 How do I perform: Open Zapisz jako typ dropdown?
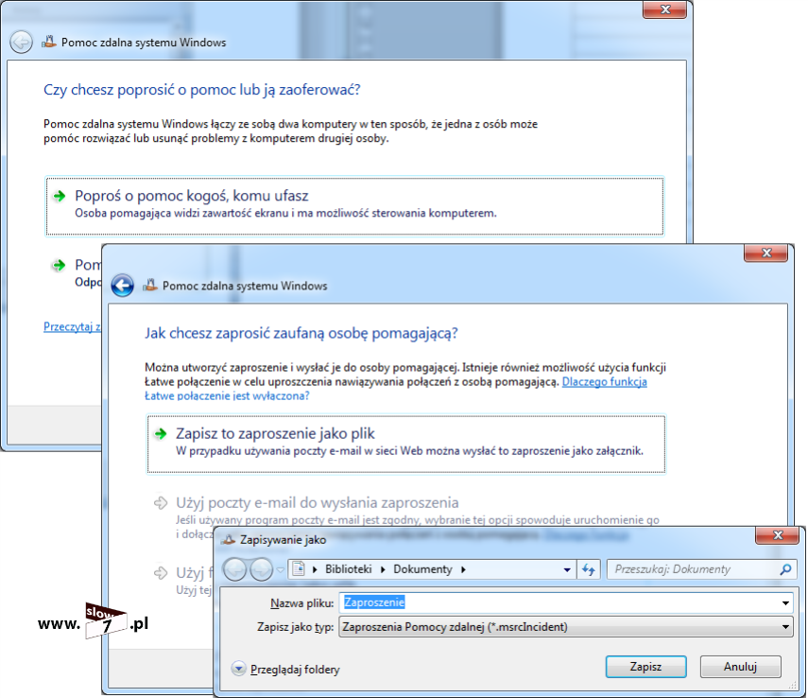point(566,627)
